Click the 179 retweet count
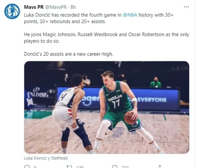198x168 pixels. [x=79, y=167]
